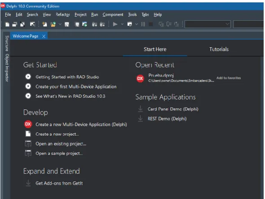Open the File menu

click(x=8, y=15)
